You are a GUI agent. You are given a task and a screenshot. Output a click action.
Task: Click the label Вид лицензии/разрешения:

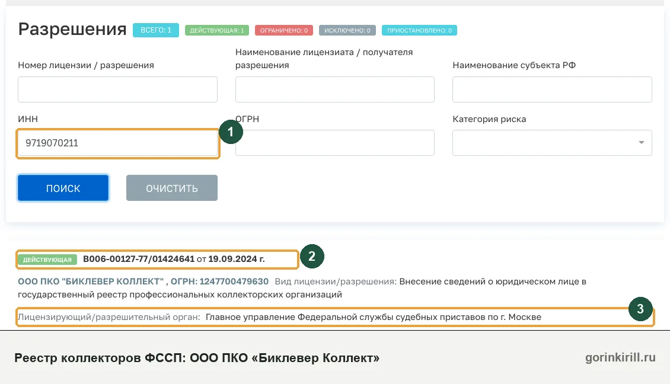coord(336,281)
